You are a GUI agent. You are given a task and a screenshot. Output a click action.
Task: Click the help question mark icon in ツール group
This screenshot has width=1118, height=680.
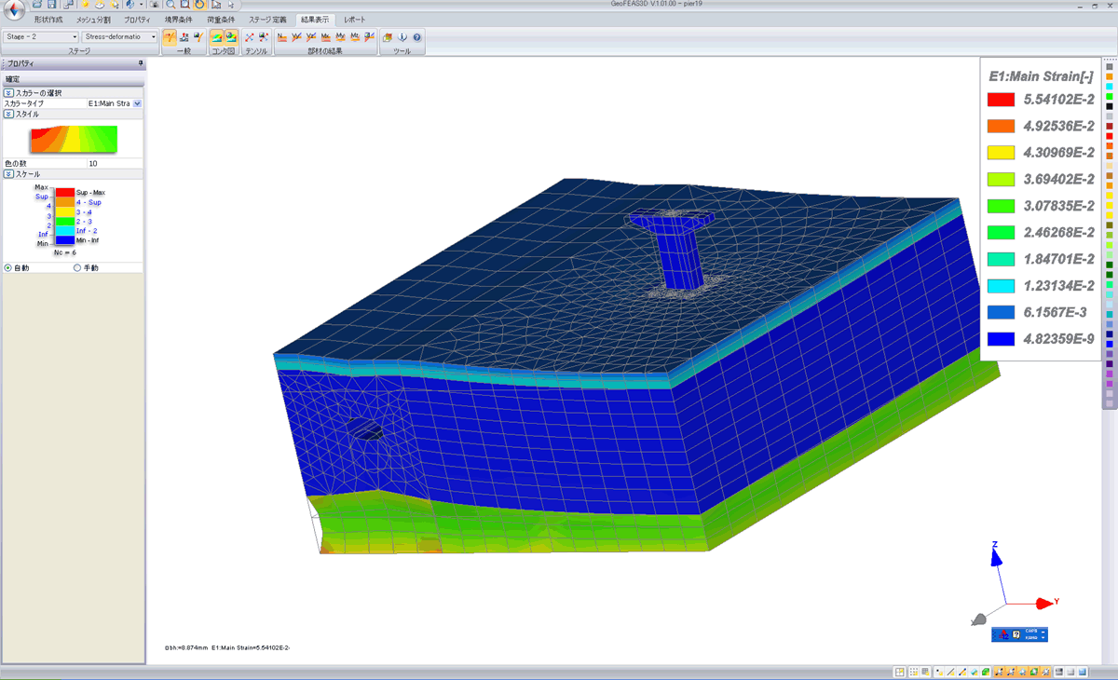tap(416, 37)
